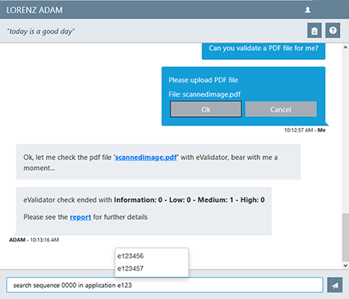Confirm PDF upload with Ok button
Screen dimensions: 349x299
pyautogui.click(x=206, y=109)
